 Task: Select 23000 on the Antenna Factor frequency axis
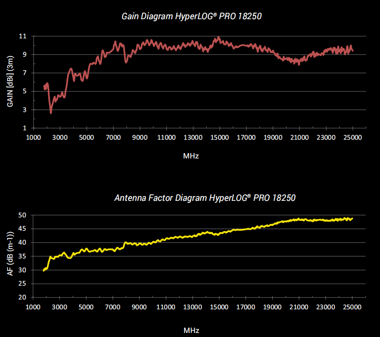(326, 307)
